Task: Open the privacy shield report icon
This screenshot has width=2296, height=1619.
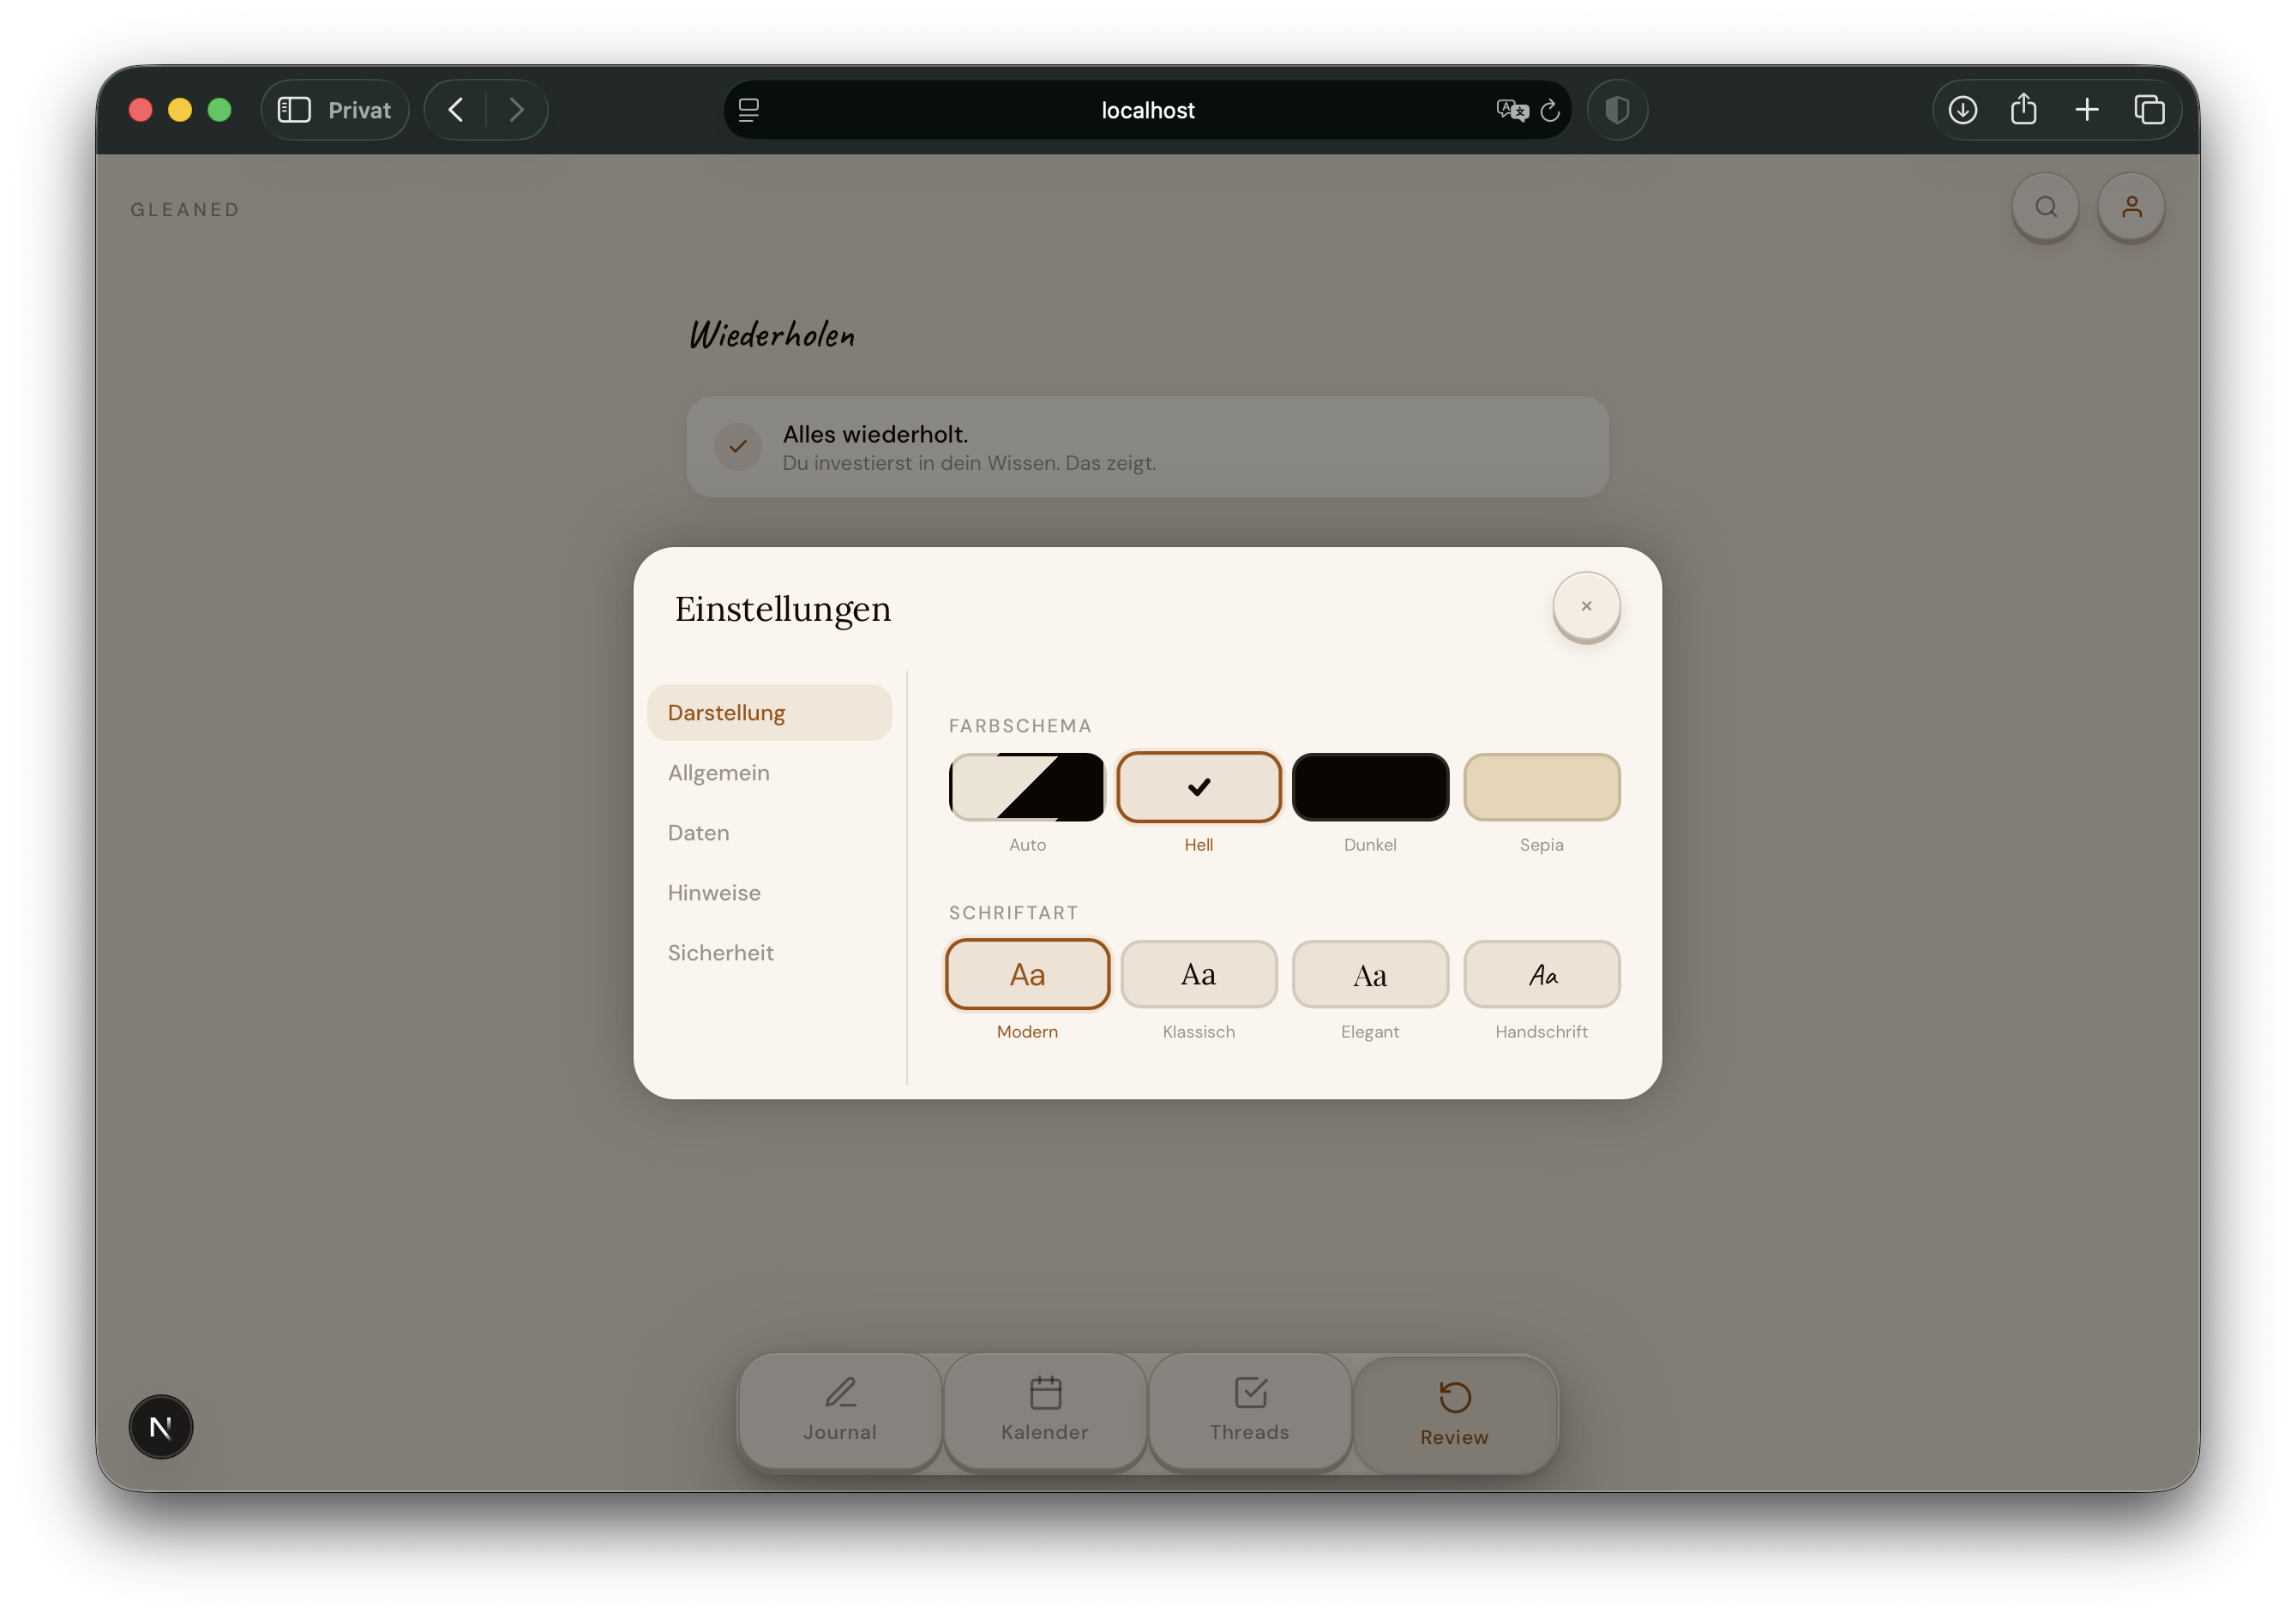Action: 1617,110
